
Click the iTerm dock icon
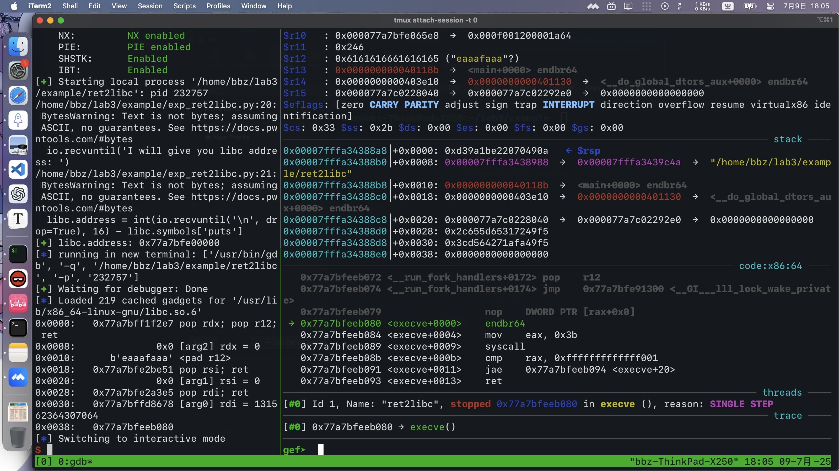pyautogui.click(x=18, y=254)
